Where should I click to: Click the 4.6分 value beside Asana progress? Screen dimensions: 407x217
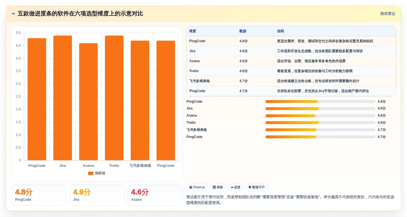[382, 115]
